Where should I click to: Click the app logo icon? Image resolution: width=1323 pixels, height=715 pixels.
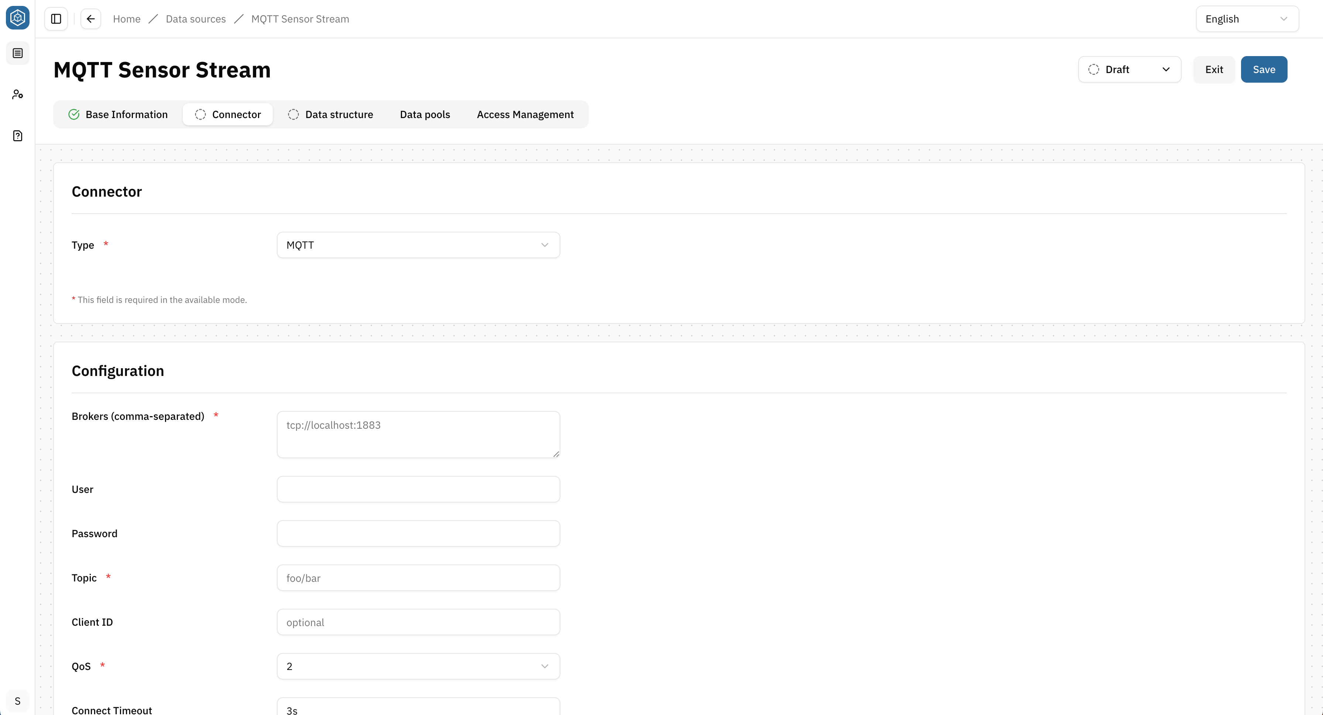[17, 18]
